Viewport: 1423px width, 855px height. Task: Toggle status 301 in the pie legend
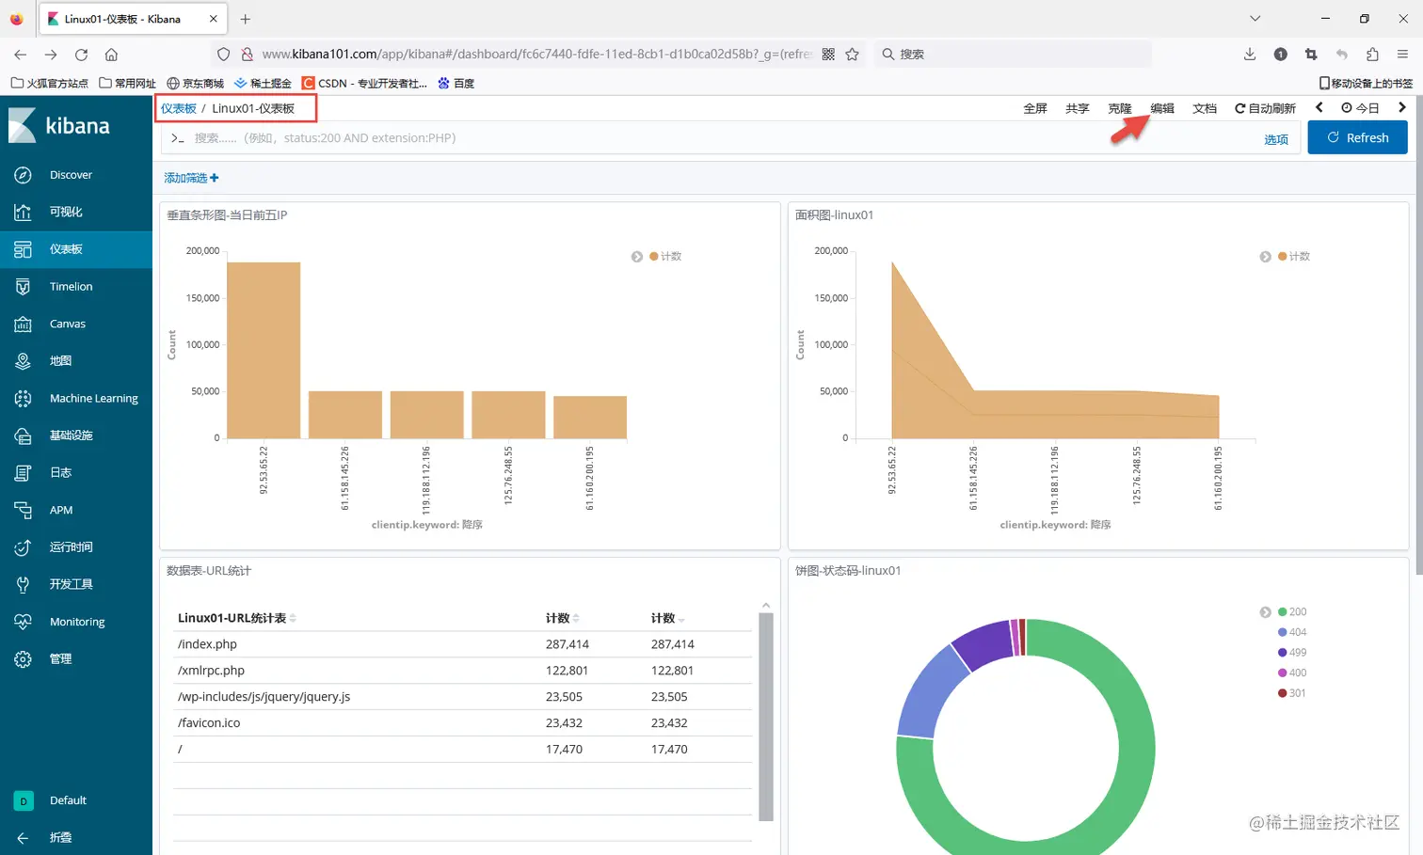point(1292,693)
